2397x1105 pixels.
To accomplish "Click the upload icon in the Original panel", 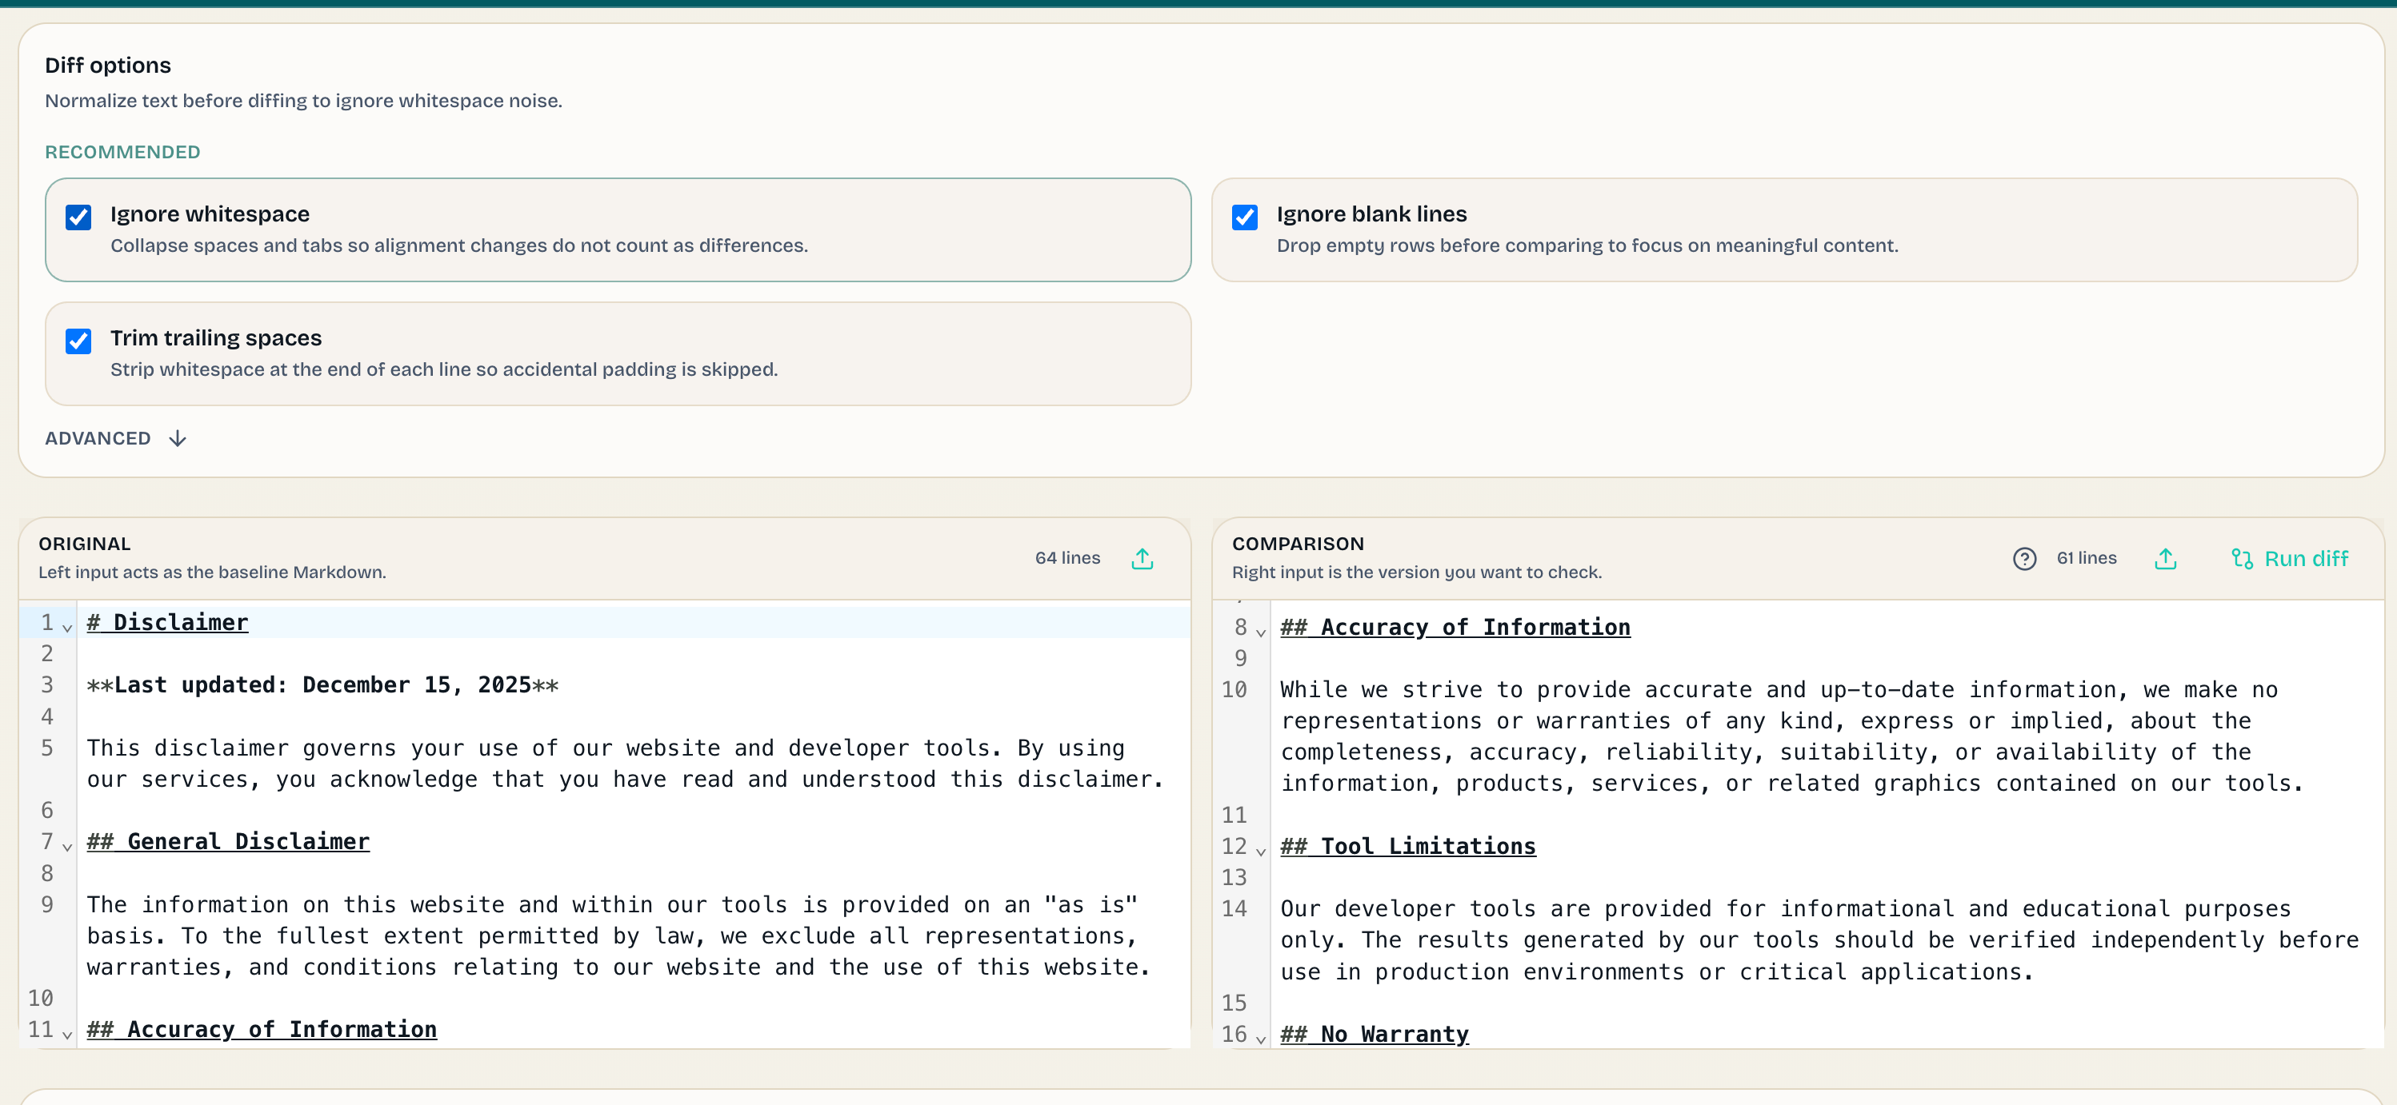I will point(1142,558).
